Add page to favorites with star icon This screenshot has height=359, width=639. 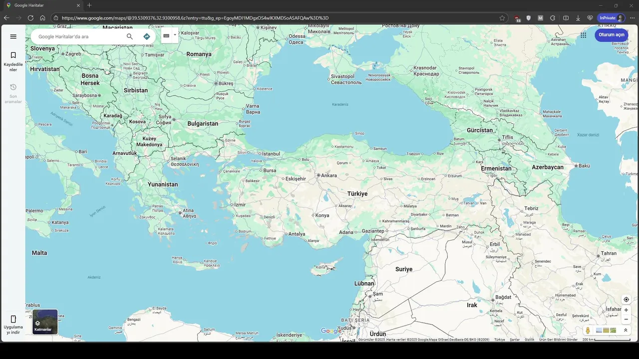[x=502, y=18]
